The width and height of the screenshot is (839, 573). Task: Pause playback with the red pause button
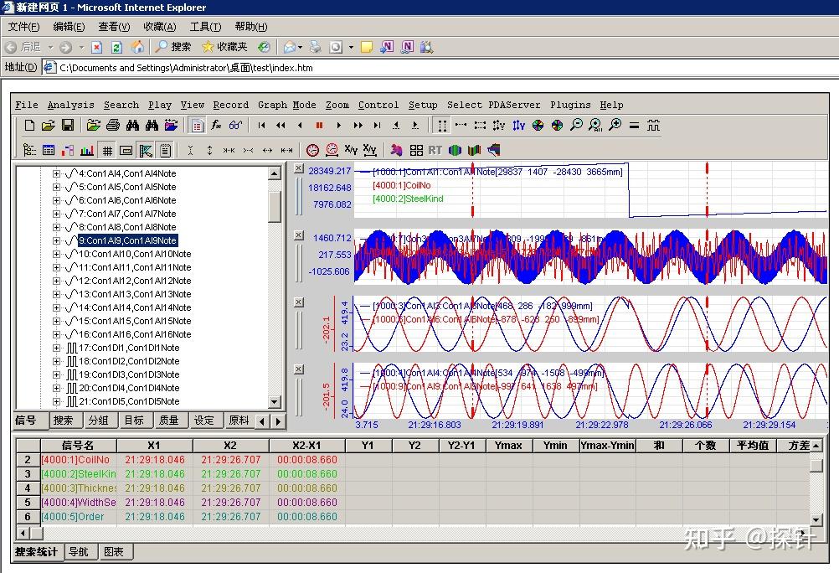coord(319,126)
